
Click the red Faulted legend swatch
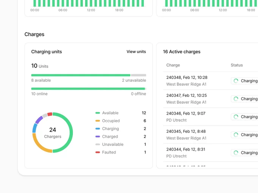point(98,152)
